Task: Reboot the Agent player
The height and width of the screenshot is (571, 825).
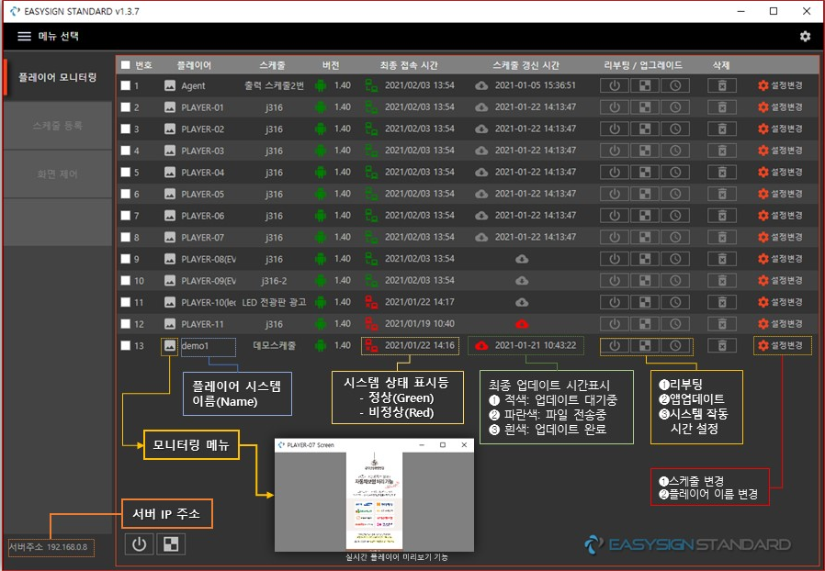Action: click(614, 85)
